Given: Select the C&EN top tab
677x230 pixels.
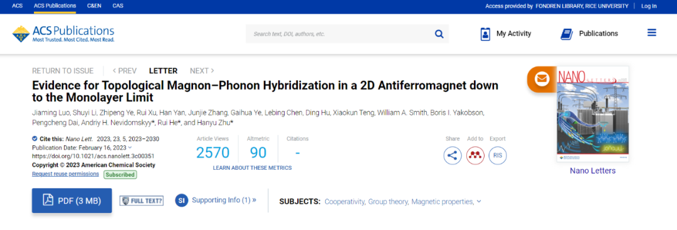Looking at the screenshot, I should tap(93, 6).
